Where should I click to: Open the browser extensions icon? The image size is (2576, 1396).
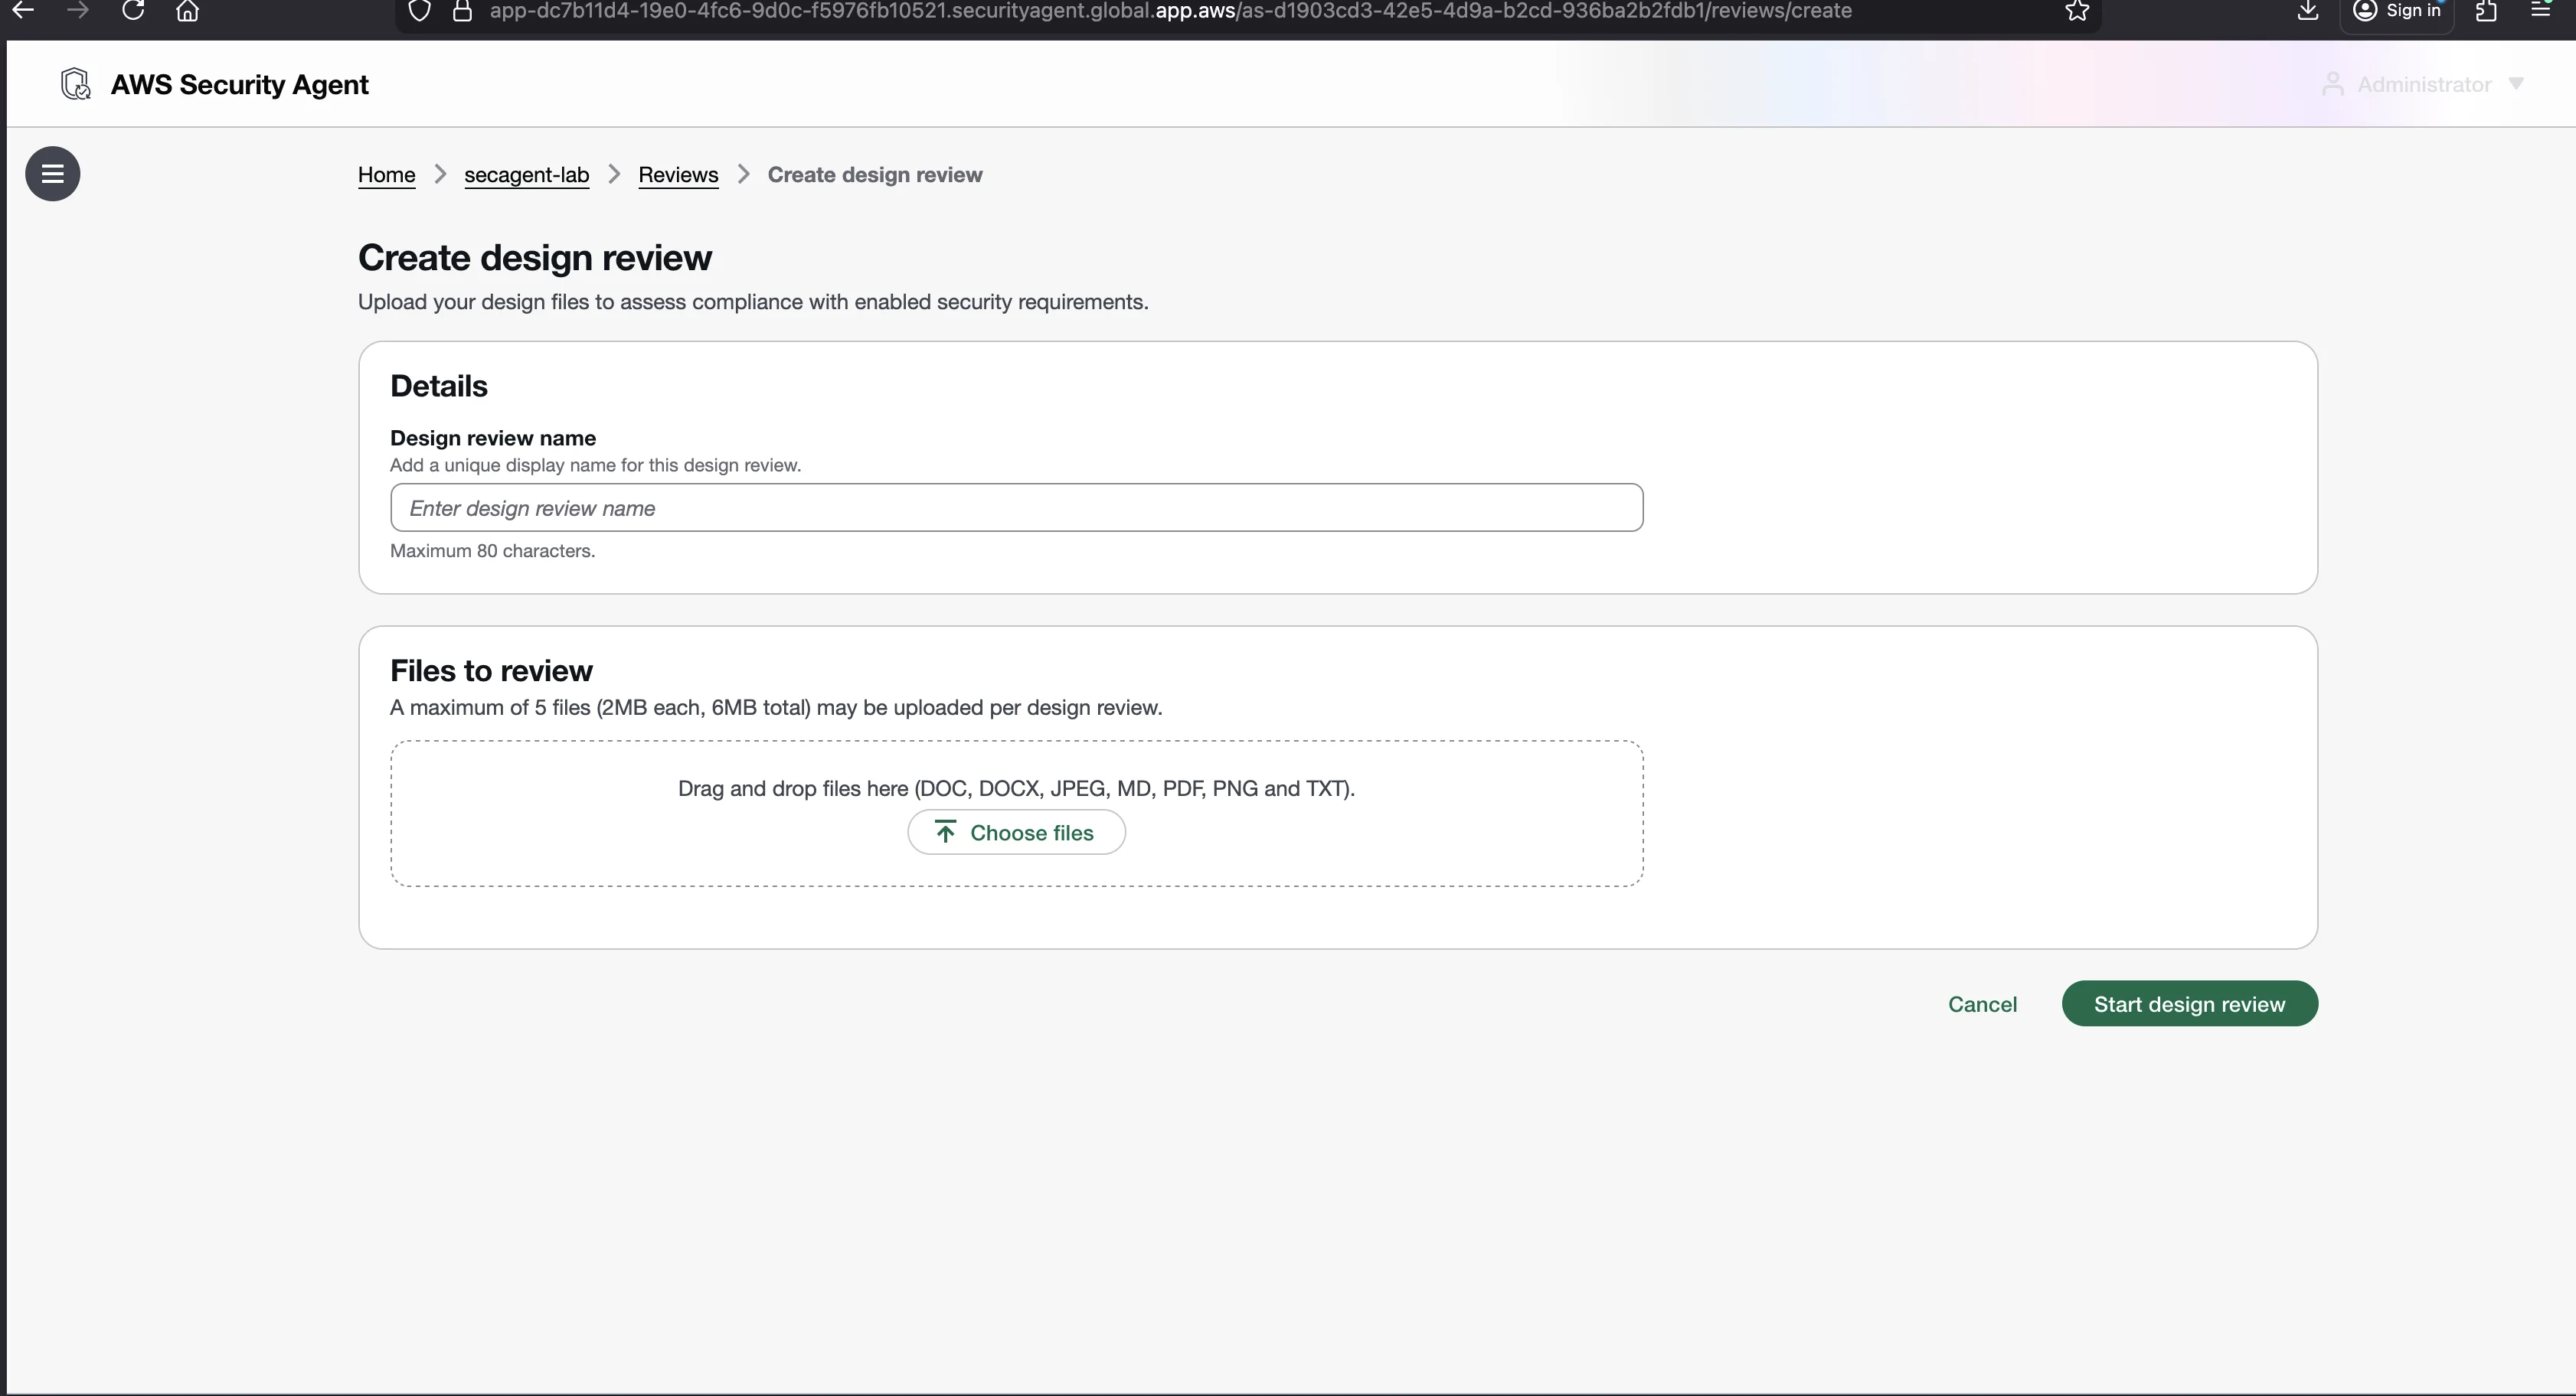(x=2486, y=11)
